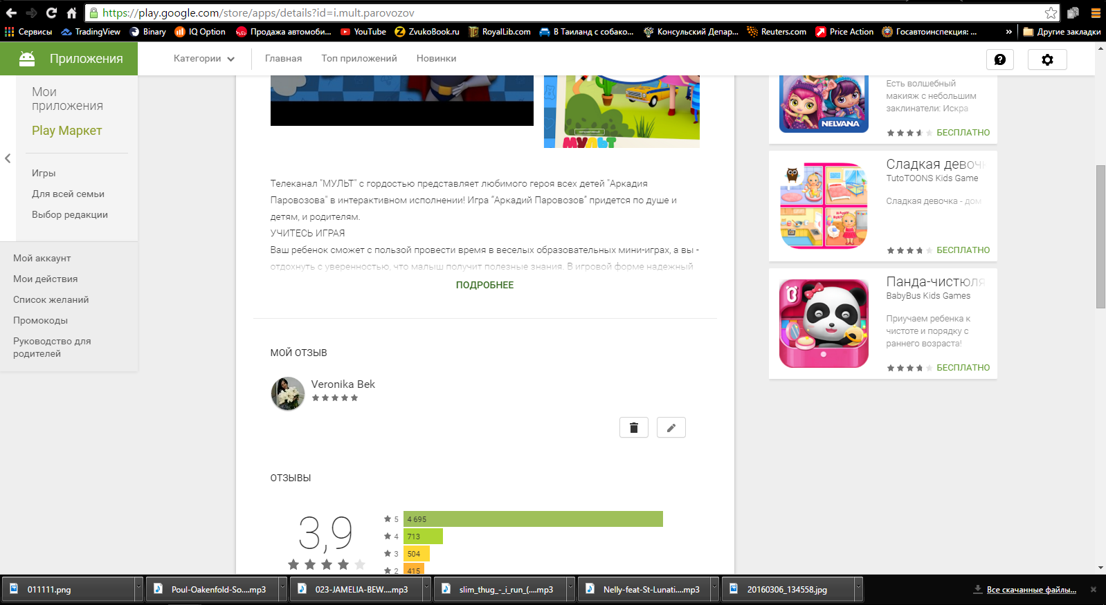Click БЕСПЛАТНО on the Панда-чистюля card
The width and height of the screenshot is (1106, 605).
pos(963,368)
